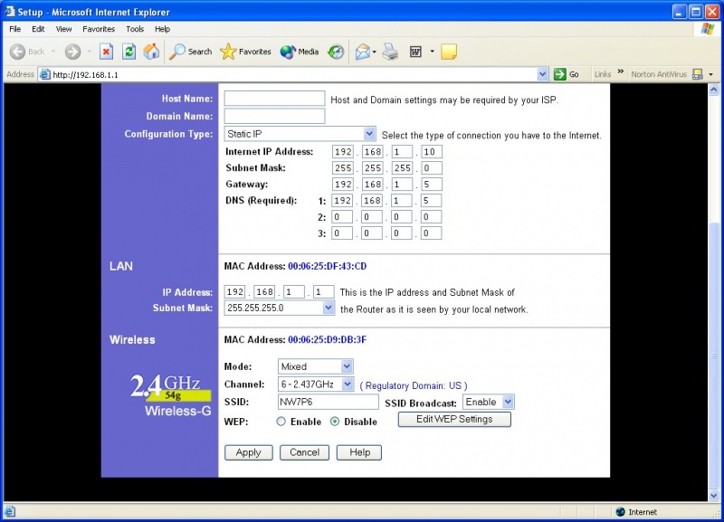Click the Edit WEP Settings button
Image resolution: width=724 pixels, height=522 pixels.
[x=453, y=419]
